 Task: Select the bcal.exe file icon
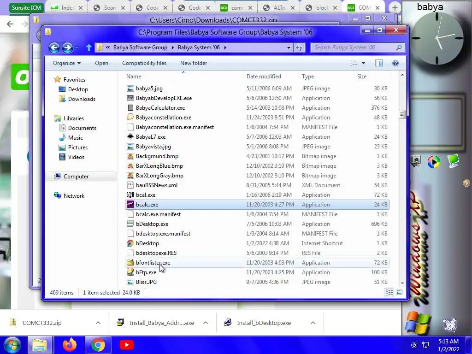tap(130, 195)
